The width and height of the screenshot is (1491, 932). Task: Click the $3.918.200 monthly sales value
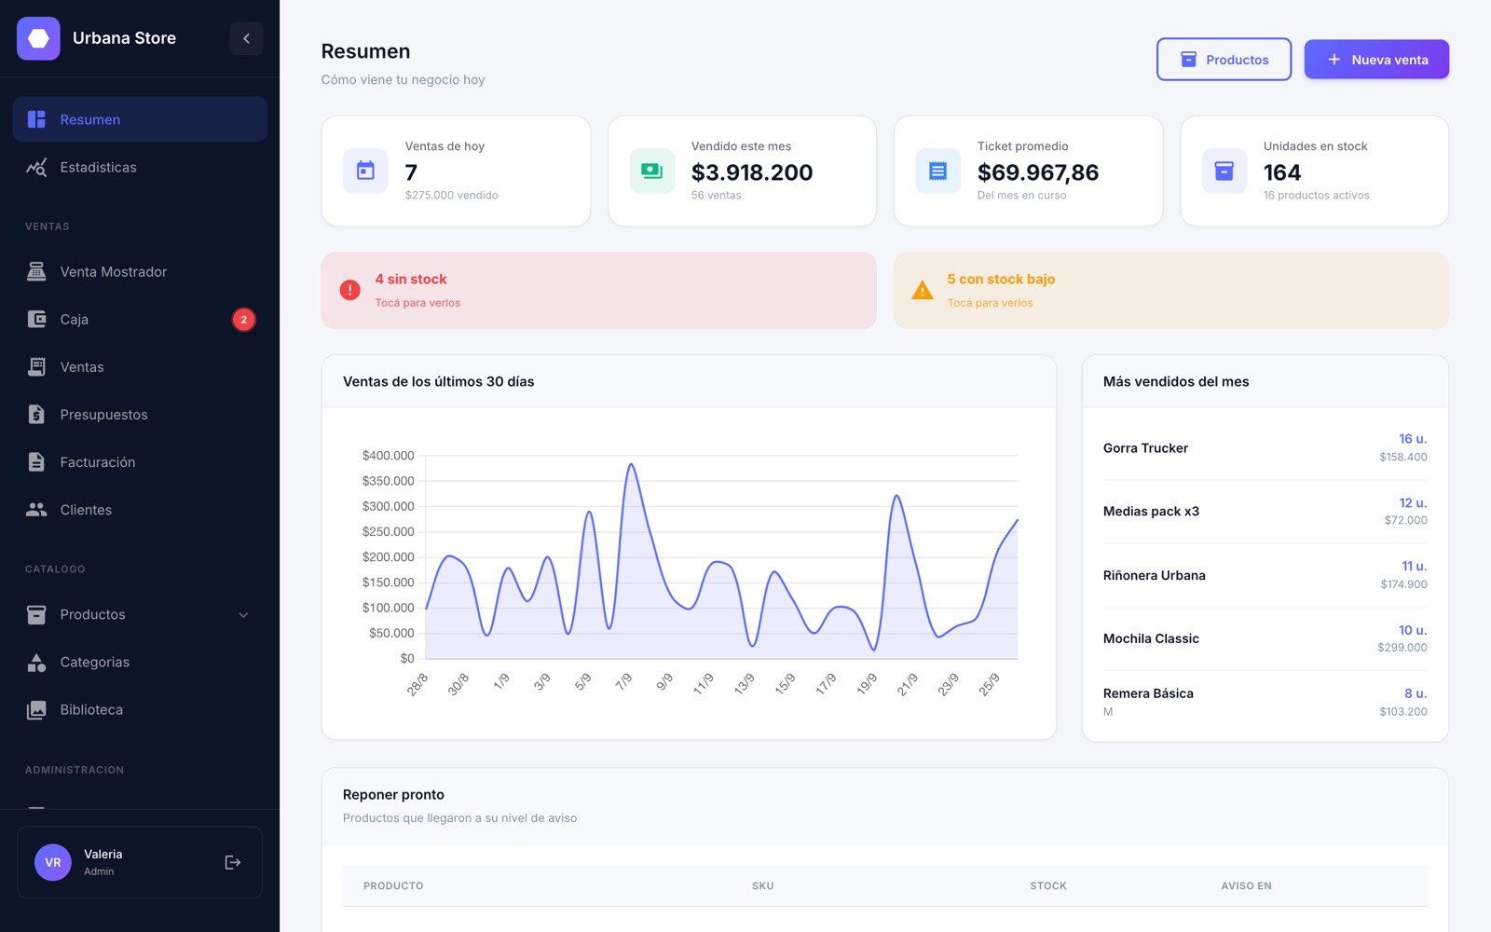coord(752,172)
